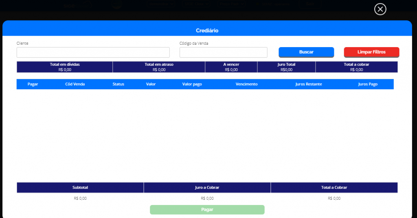Click the Juros Restante column header
This screenshot has height=218, width=417.
309,84
